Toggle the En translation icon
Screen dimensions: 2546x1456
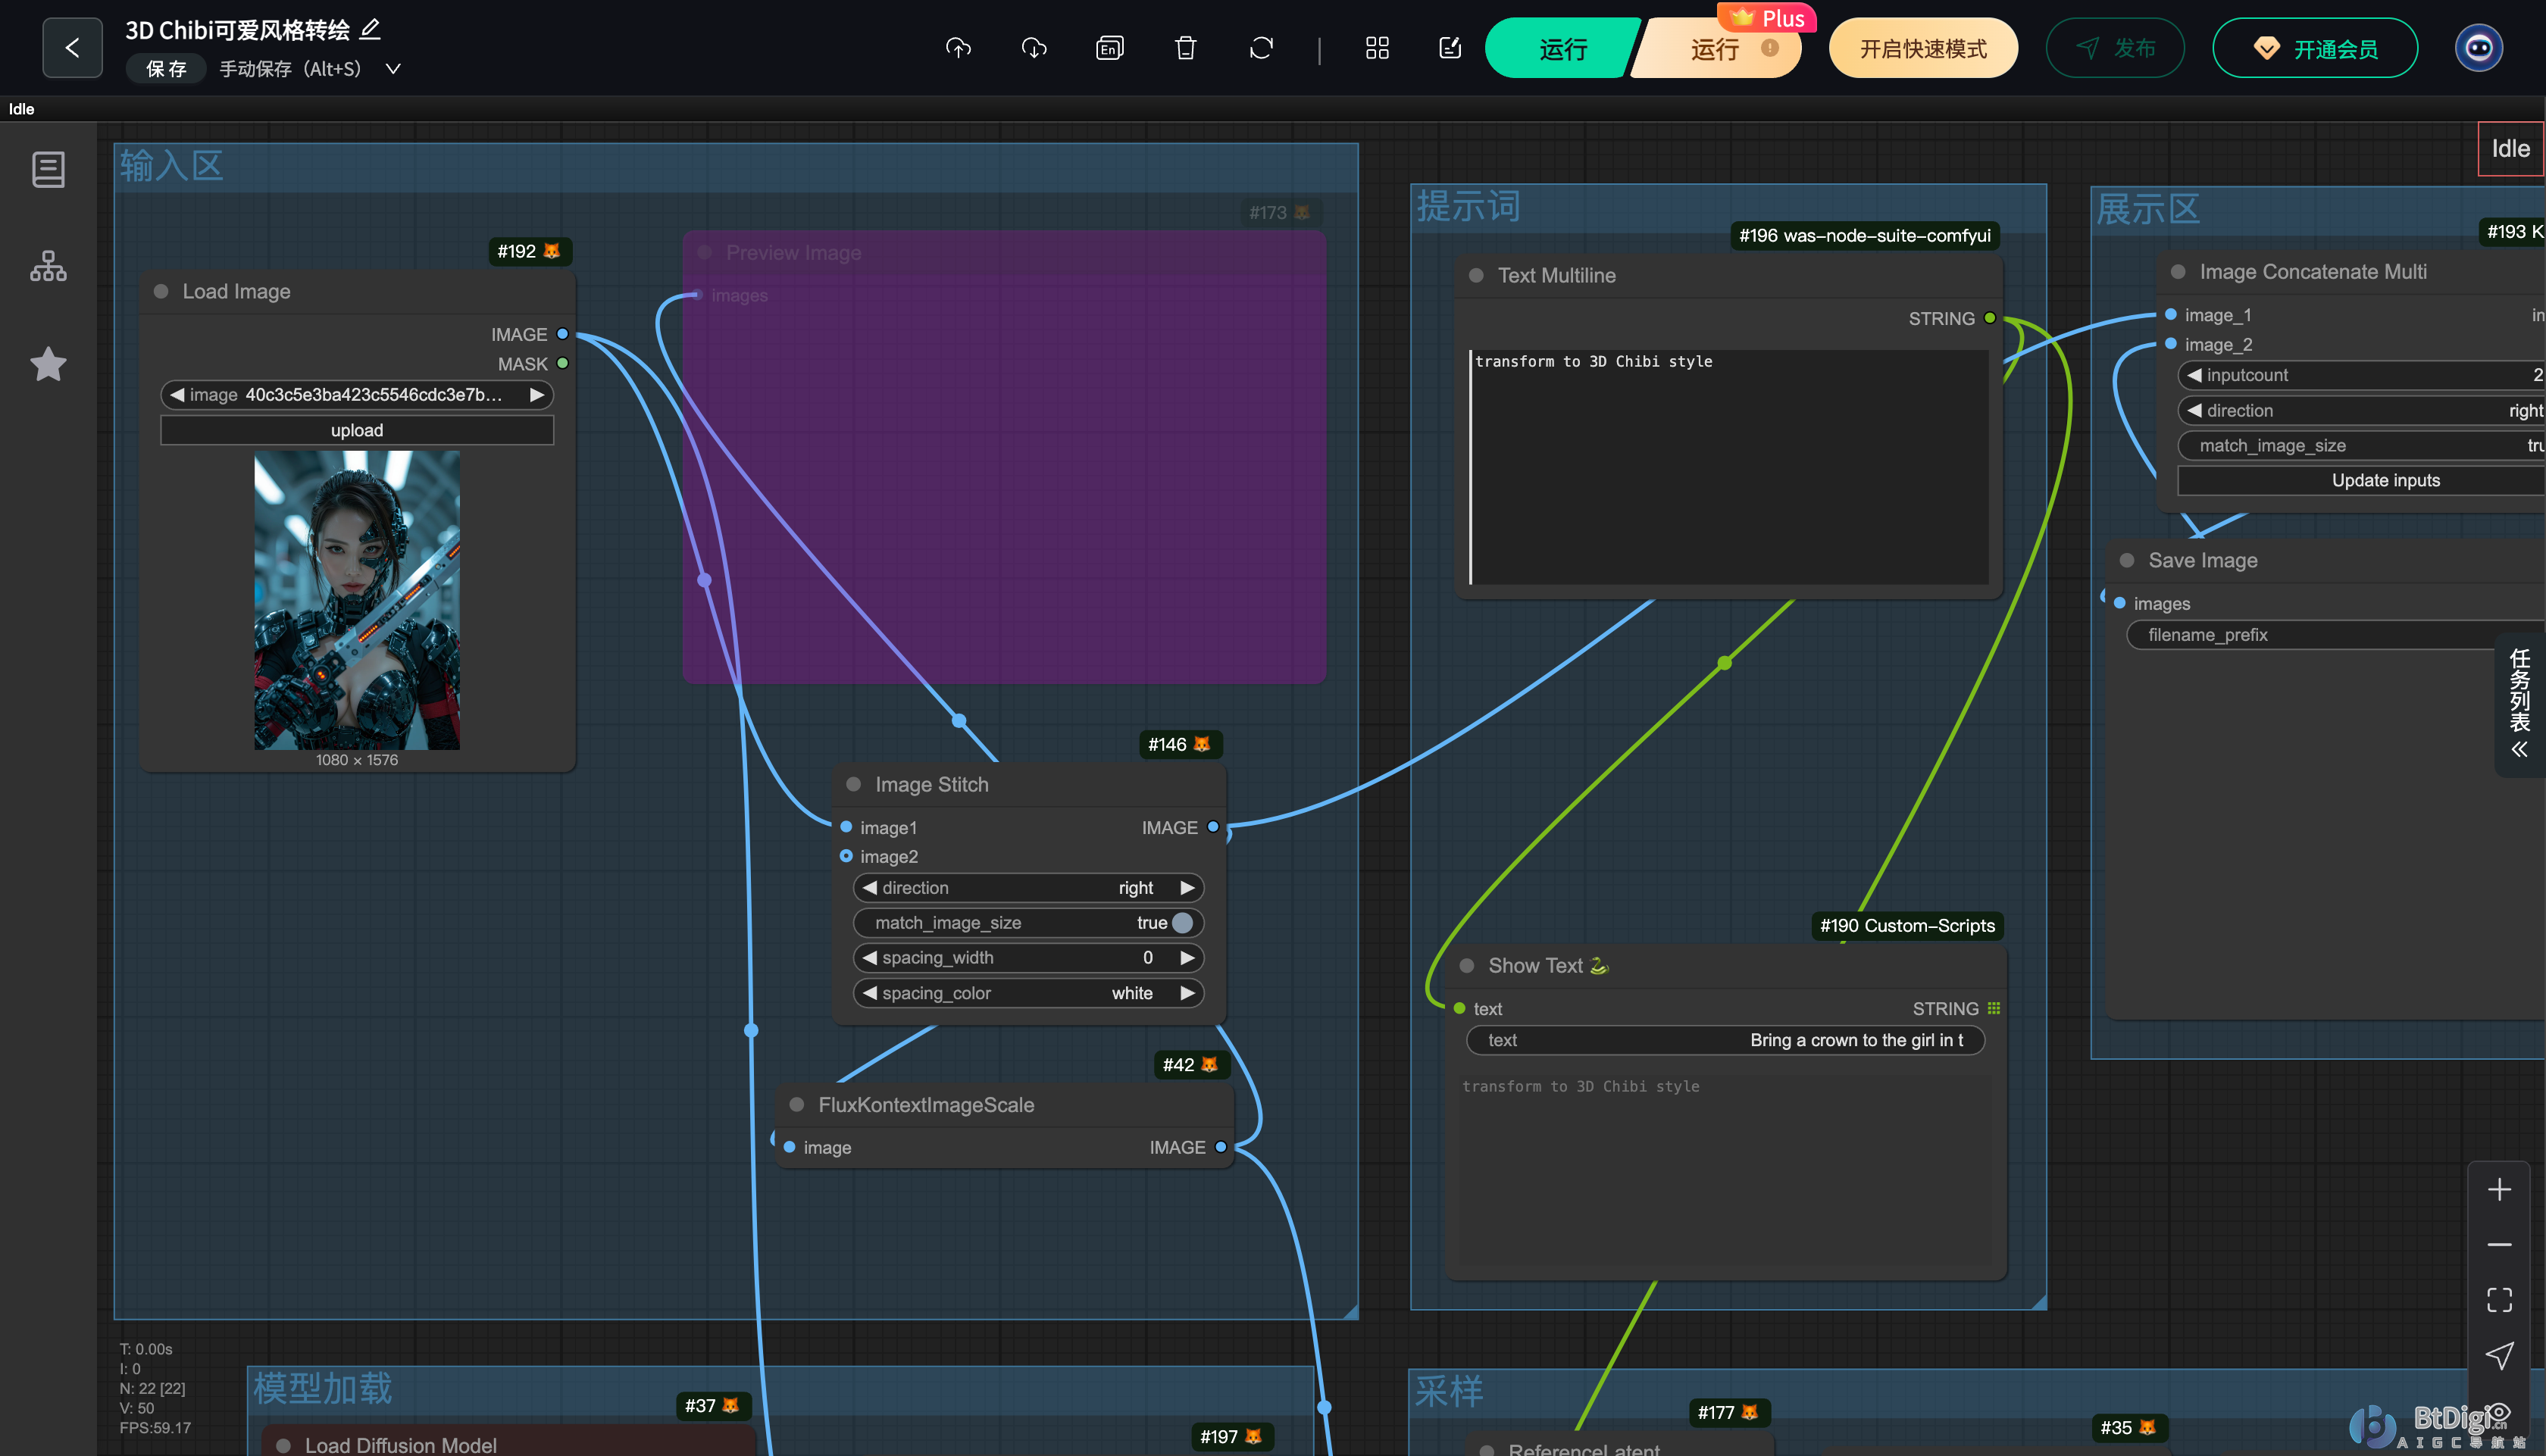pos(1110,48)
